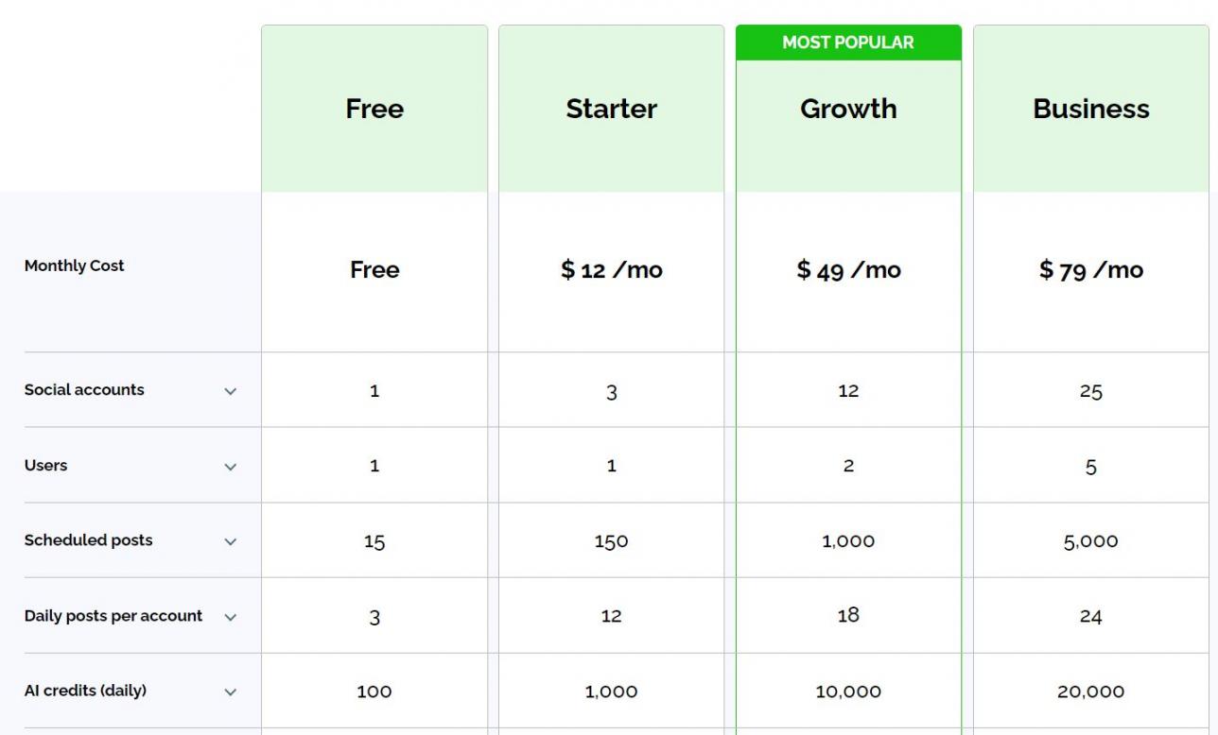The height and width of the screenshot is (735, 1218).
Task: Click the $49 /mo Growth price
Action: (x=848, y=270)
